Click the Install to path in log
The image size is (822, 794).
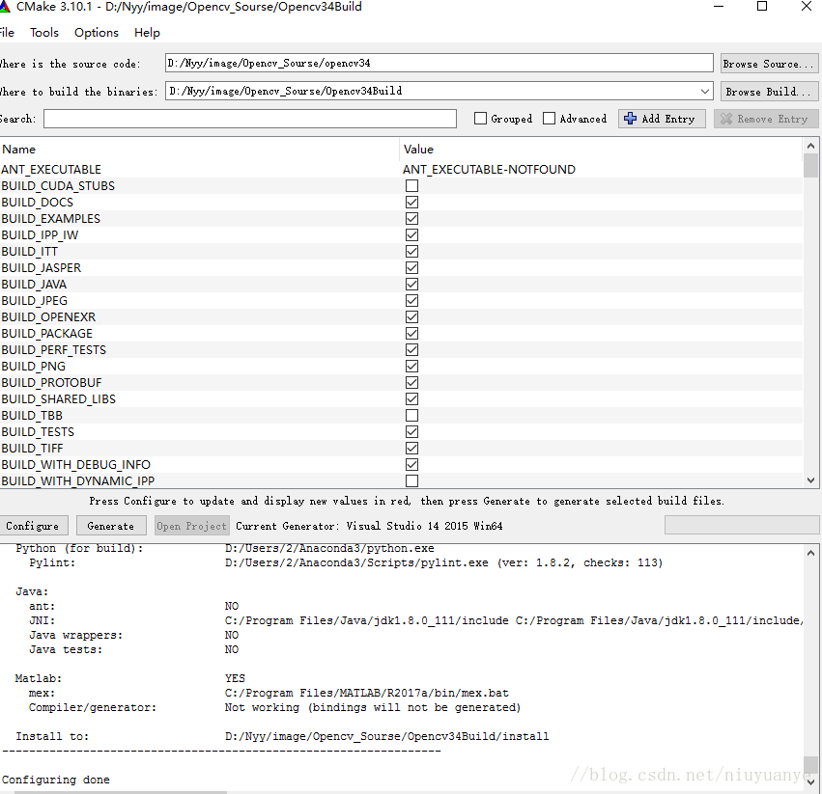pos(387,736)
